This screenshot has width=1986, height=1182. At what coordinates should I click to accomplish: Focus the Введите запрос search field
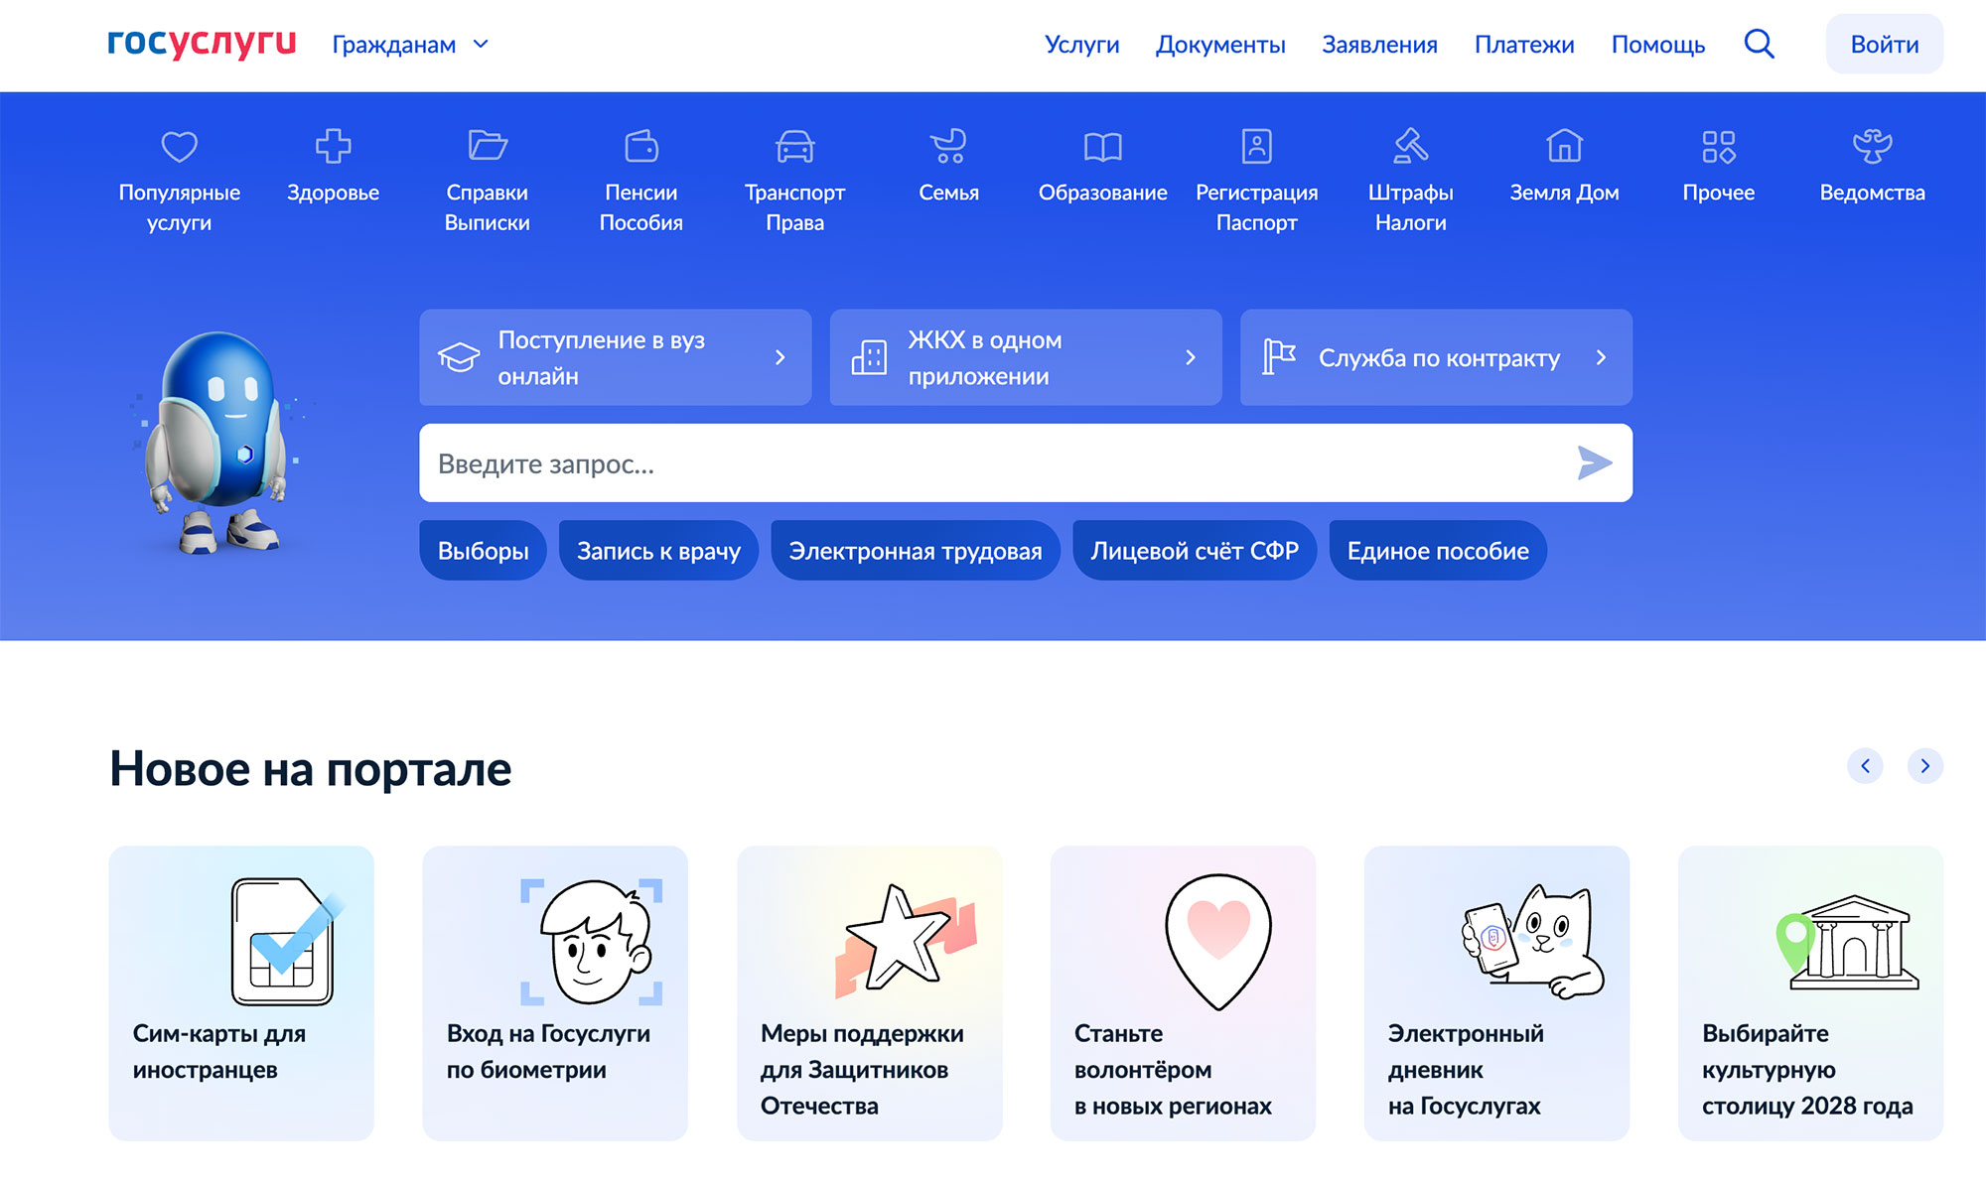pos(1026,463)
